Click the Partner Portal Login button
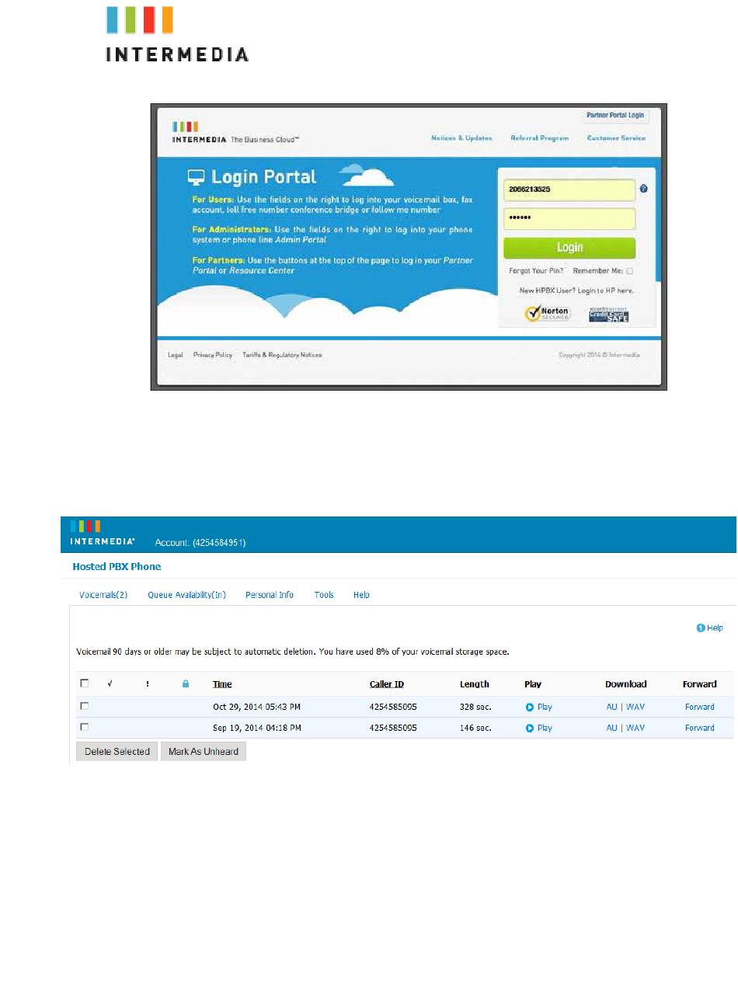 615,116
